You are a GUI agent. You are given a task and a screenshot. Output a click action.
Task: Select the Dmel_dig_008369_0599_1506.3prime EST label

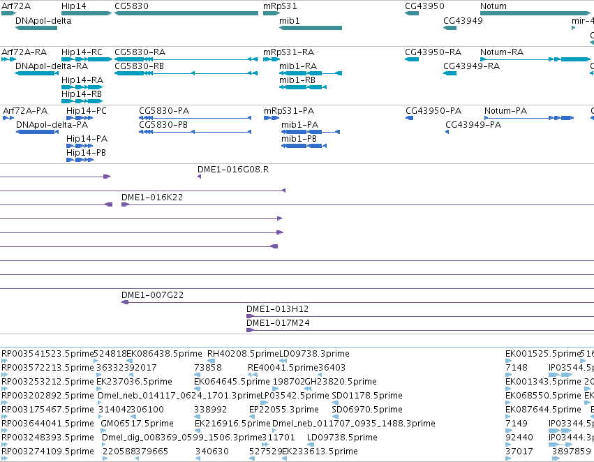point(182,438)
